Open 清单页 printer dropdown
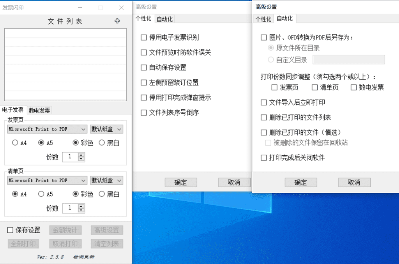 pos(47,181)
